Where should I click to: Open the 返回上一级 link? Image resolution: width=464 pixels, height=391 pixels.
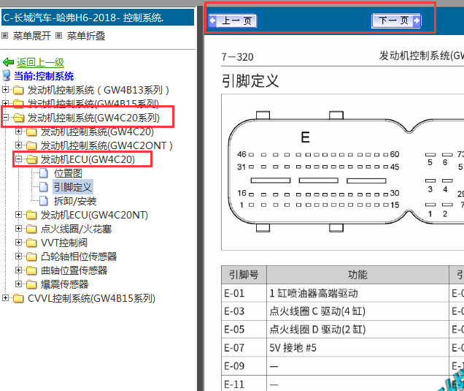40,62
